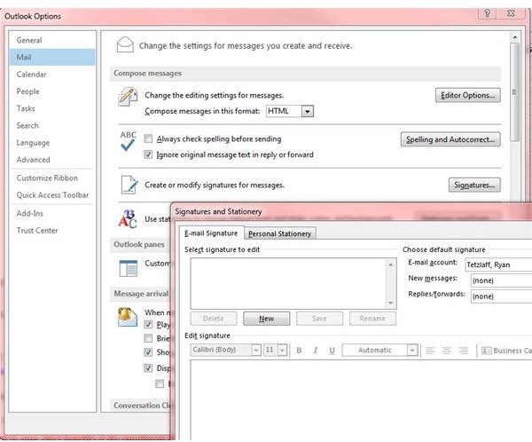Center the signature text

click(x=447, y=351)
